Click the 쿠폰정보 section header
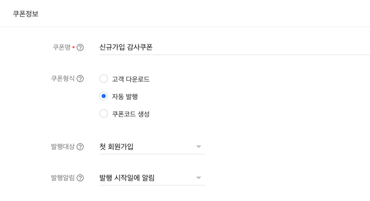Viewport: 370px width, 201px height. pos(25,14)
